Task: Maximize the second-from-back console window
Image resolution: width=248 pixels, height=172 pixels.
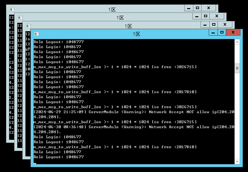Action: 205,16
